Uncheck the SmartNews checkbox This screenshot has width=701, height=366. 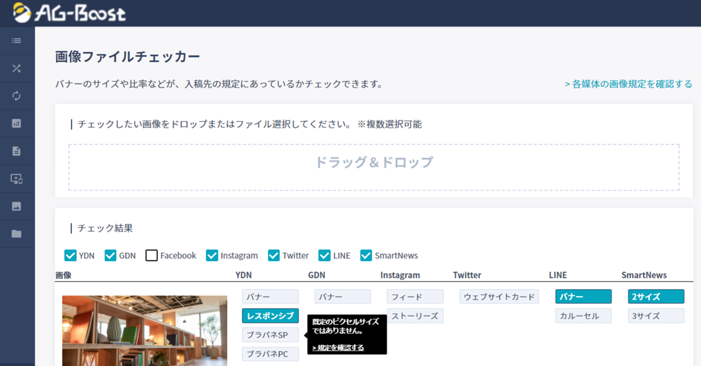coord(366,255)
